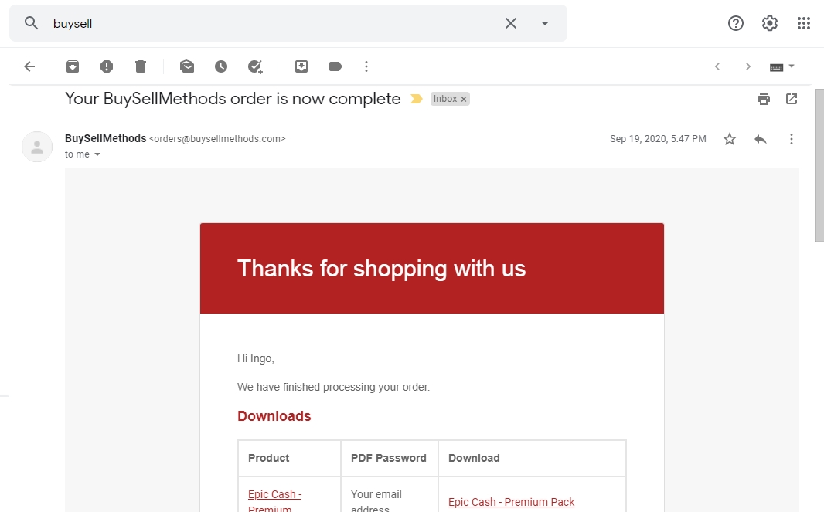Report the email as spam
The image size is (824, 512).
pyautogui.click(x=107, y=66)
